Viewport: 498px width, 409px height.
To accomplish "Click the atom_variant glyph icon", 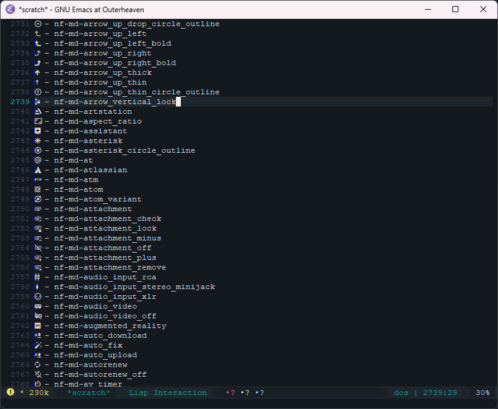I will click(x=38, y=199).
